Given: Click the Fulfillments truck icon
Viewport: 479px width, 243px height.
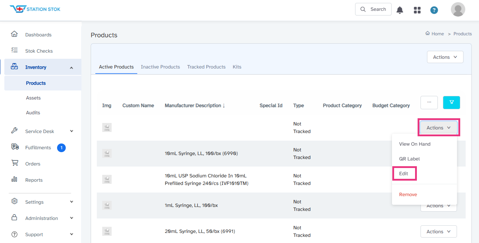Looking at the screenshot, I should pyautogui.click(x=15, y=147).
